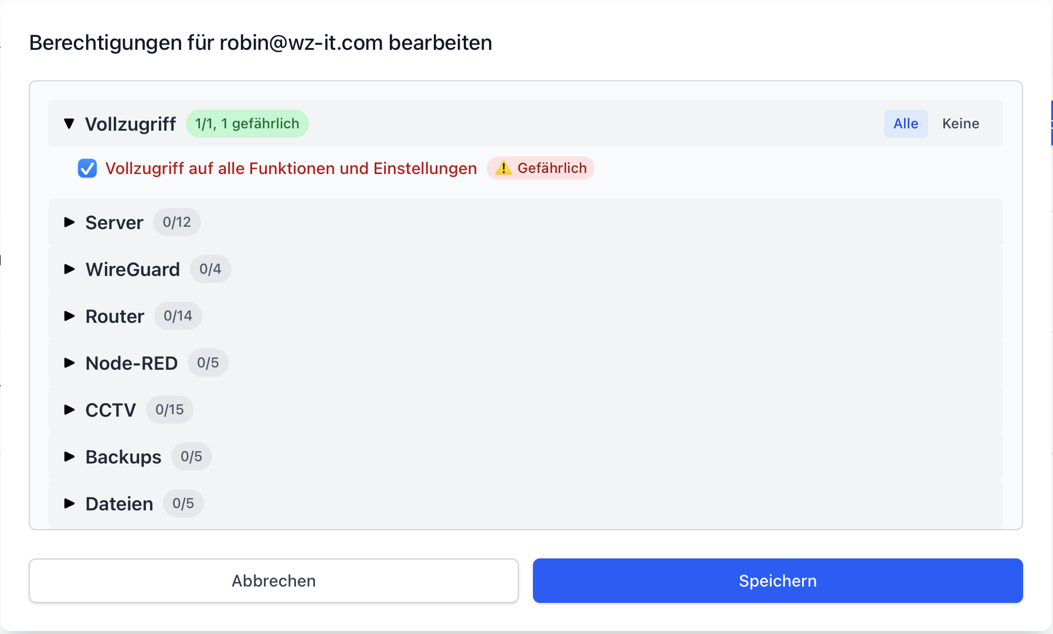Click the '0/12' badge next to Server

pyautogui.click(x=176, y=222)
